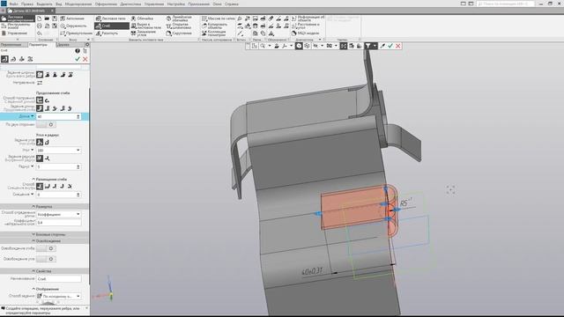Click the panel settings gear icon
Screen dimensions: 564x317
(87, 45)
